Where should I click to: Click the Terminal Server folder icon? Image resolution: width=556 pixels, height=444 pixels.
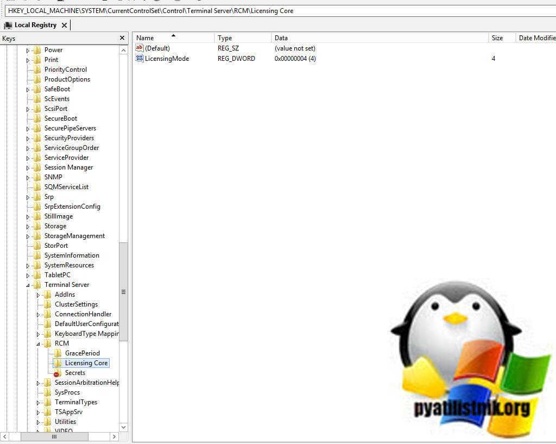click(37, 285)
